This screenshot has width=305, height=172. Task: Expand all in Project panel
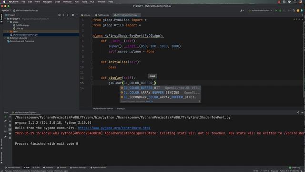pos(63,15)
